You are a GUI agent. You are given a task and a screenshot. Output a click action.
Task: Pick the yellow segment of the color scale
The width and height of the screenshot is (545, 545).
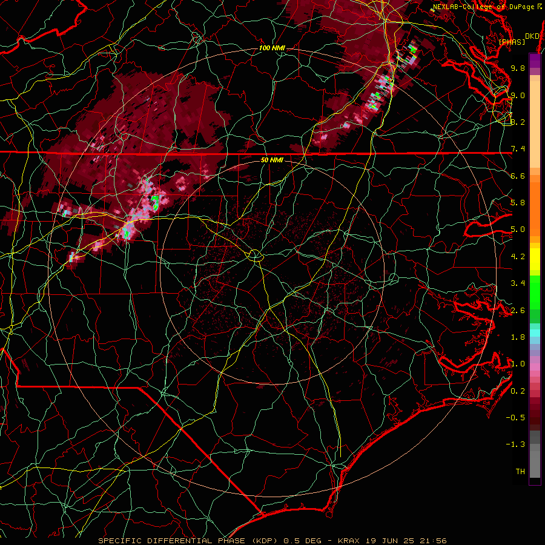click(535, 259)
